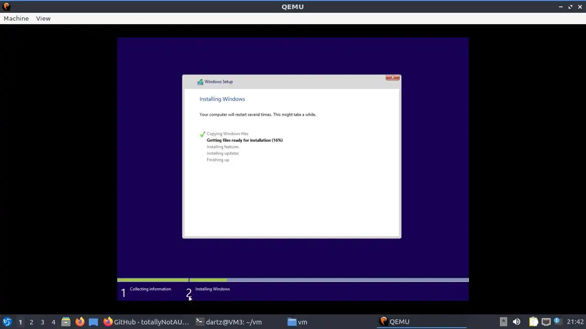Click the 'Installing Windows' heading in dialog
Screen dimensions: 586x329
point(222,99)
